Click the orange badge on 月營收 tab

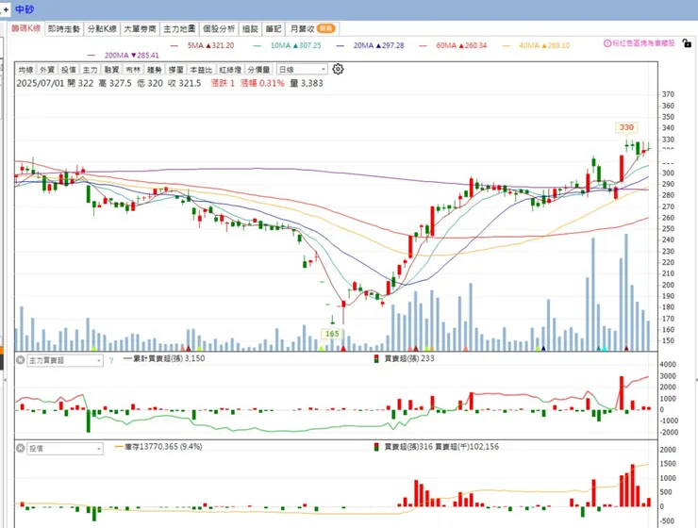[x=325, y=28]
